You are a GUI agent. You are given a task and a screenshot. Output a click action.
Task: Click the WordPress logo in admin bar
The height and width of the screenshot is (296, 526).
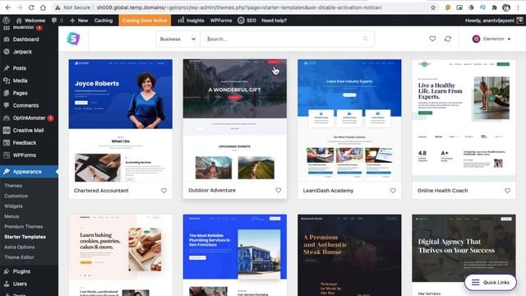6,21
